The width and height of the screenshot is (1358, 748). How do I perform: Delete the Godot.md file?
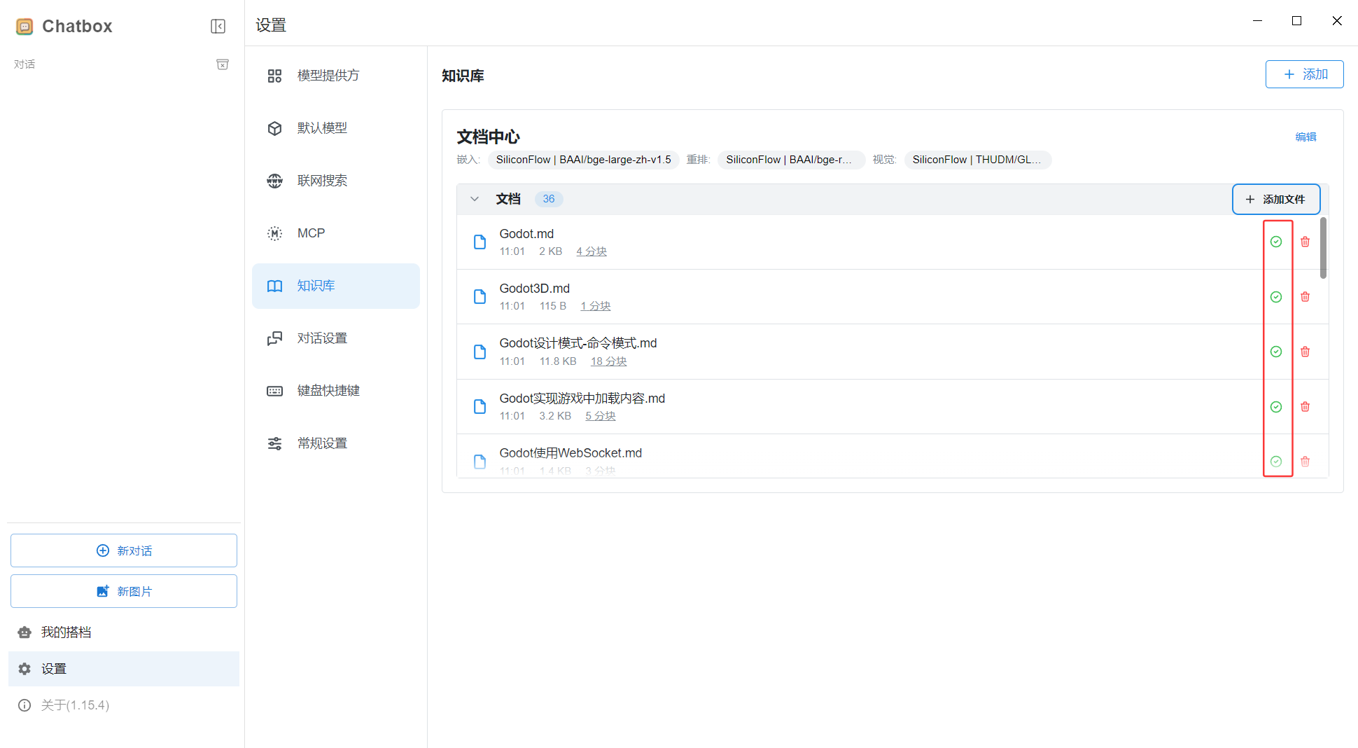1305,242
